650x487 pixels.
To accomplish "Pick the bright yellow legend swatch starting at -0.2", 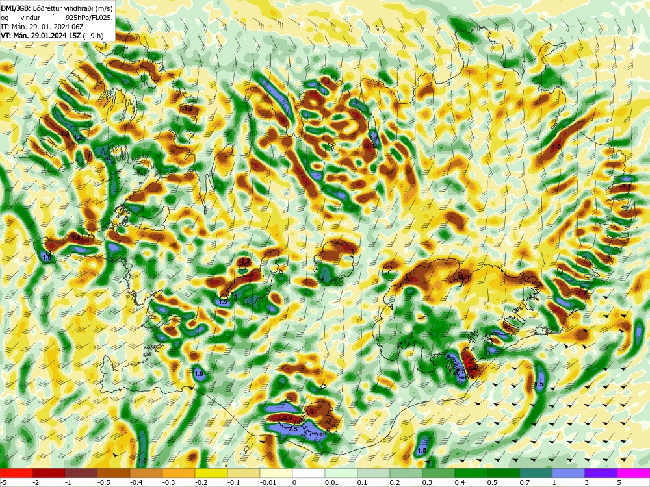I will pos(211,473).
